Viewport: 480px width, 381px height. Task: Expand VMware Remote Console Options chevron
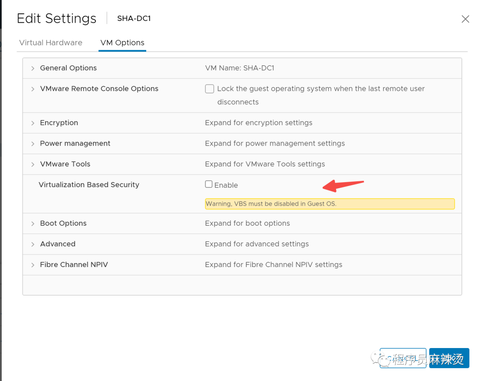[33, 89]
